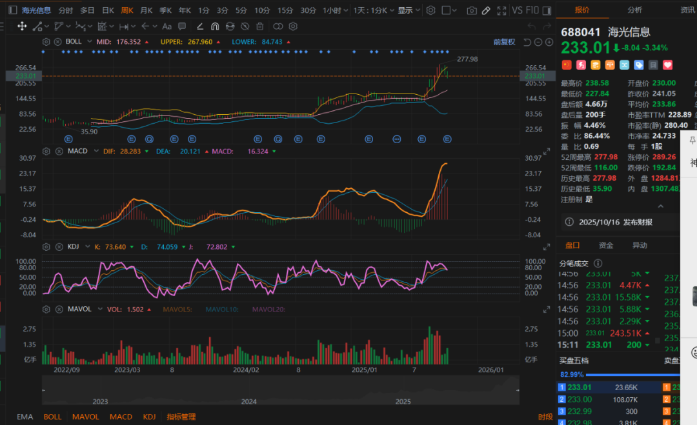Open the 显示 display dropdown
697x425 pixels.
click(408, 10)
